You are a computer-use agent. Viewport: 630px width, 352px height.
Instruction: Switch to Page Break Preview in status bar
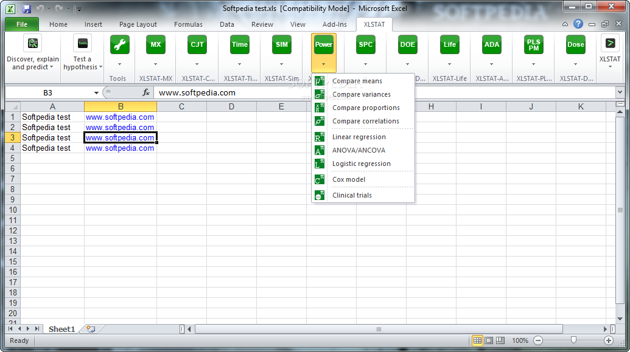(500, 340)
